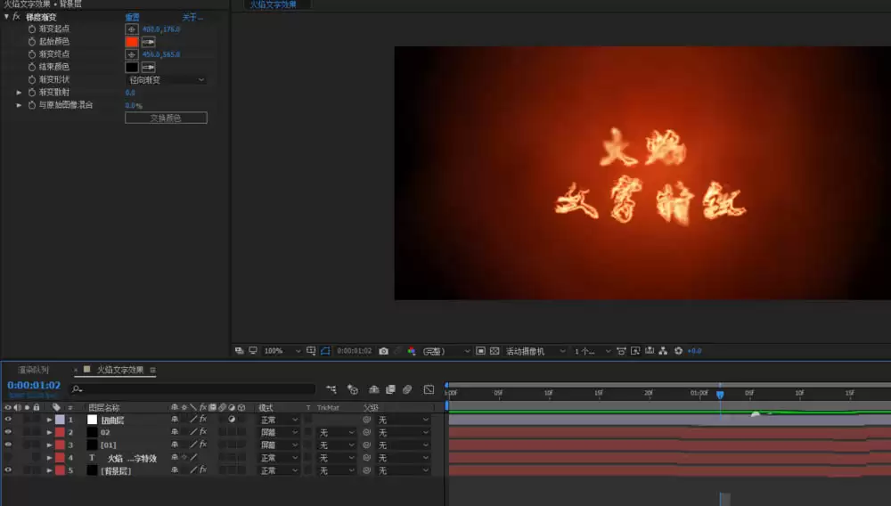Viewport: 891px width, 506px height.
Task: Click the blue current time indicator in timeline
Action: pos(720,394)
